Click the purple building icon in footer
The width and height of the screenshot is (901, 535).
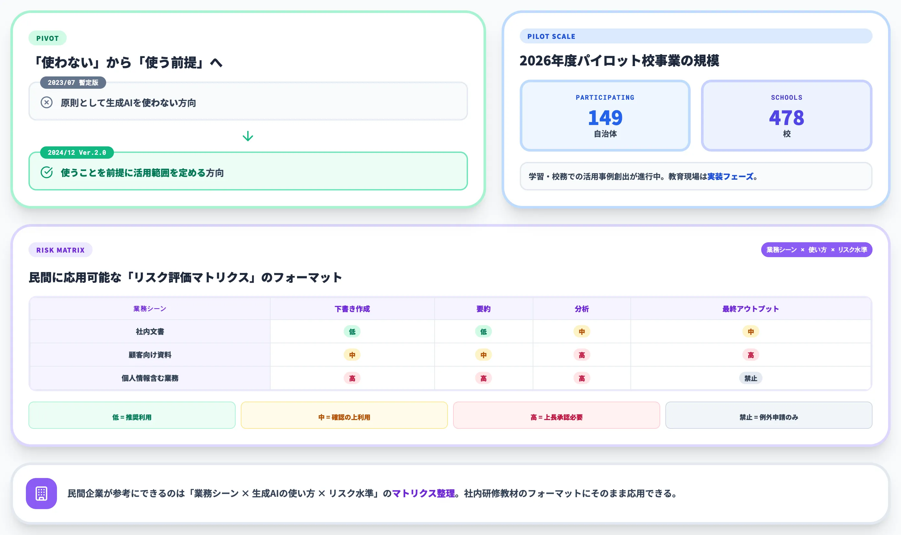point(41,493)
